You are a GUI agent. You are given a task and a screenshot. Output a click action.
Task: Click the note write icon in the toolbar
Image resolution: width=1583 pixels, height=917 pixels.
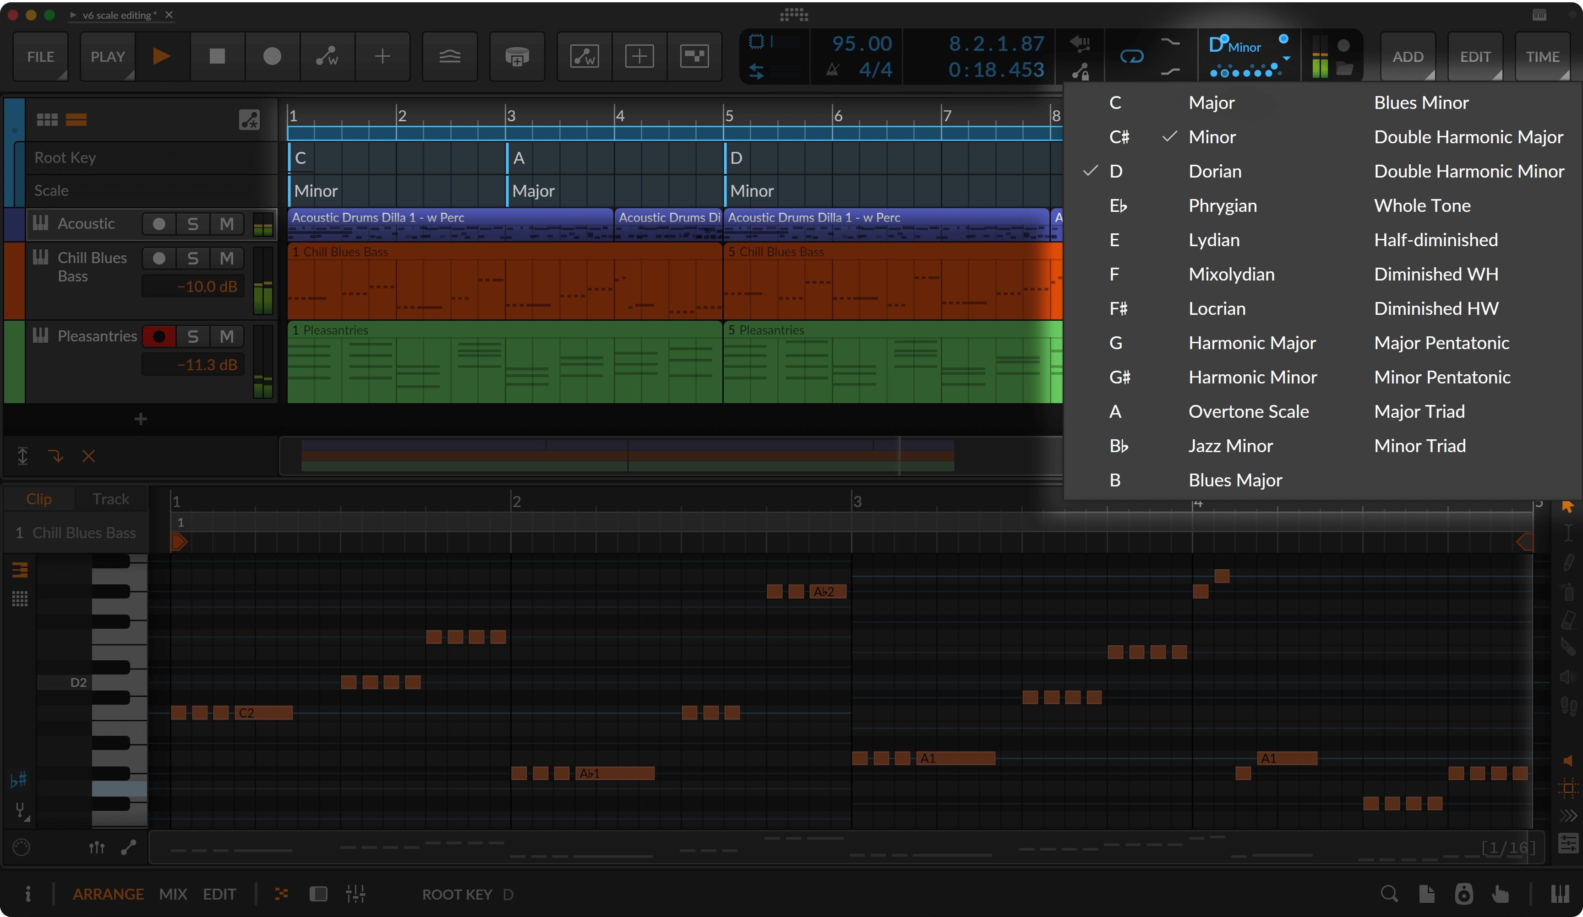[x=584, y=56]
